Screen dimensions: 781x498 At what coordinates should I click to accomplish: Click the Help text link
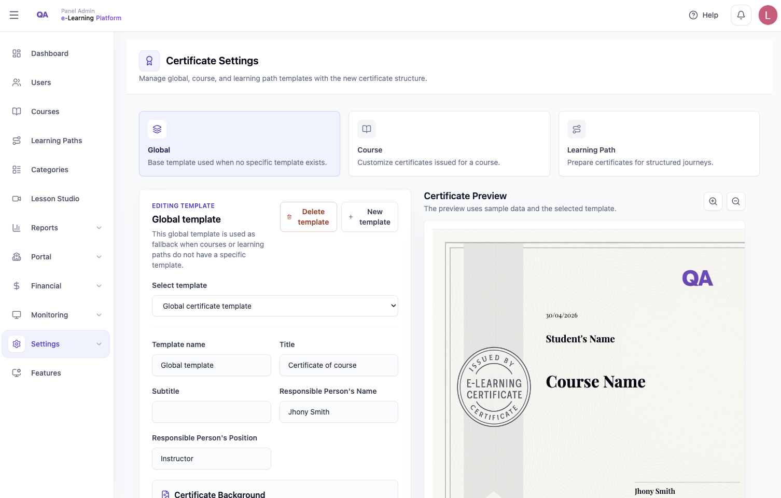coord(710,15)
